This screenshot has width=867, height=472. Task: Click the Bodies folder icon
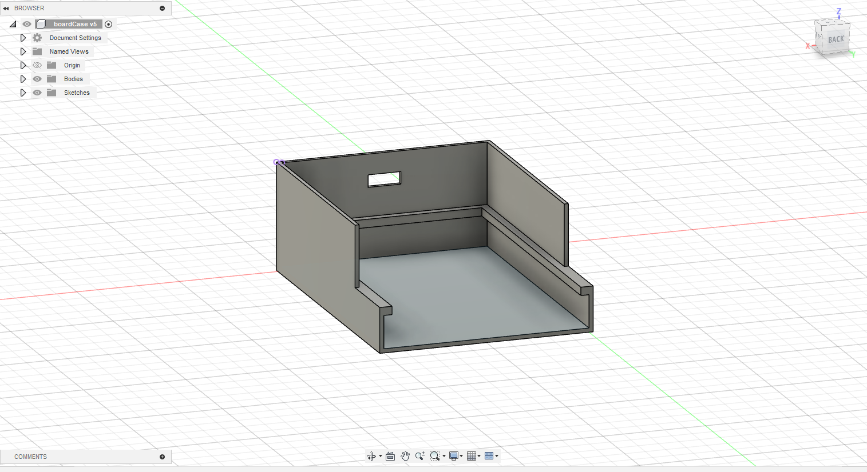coord(52,79)
